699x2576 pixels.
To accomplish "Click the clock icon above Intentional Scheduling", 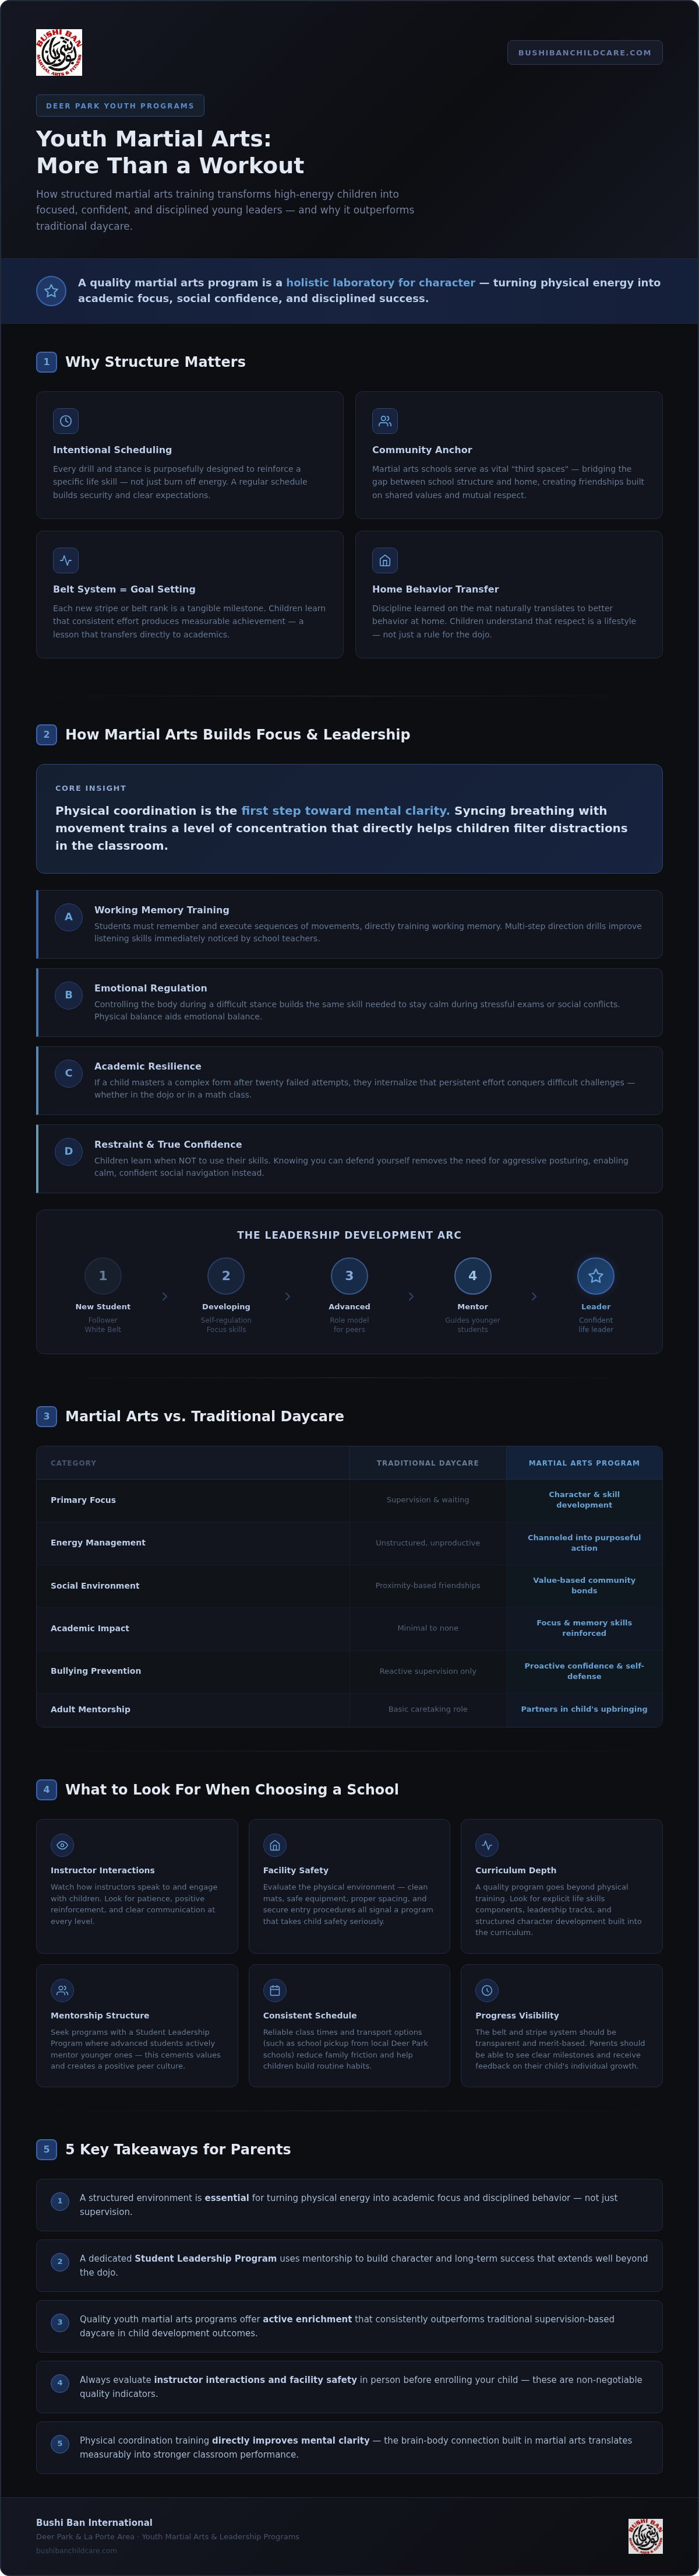I will pos(66,421).
